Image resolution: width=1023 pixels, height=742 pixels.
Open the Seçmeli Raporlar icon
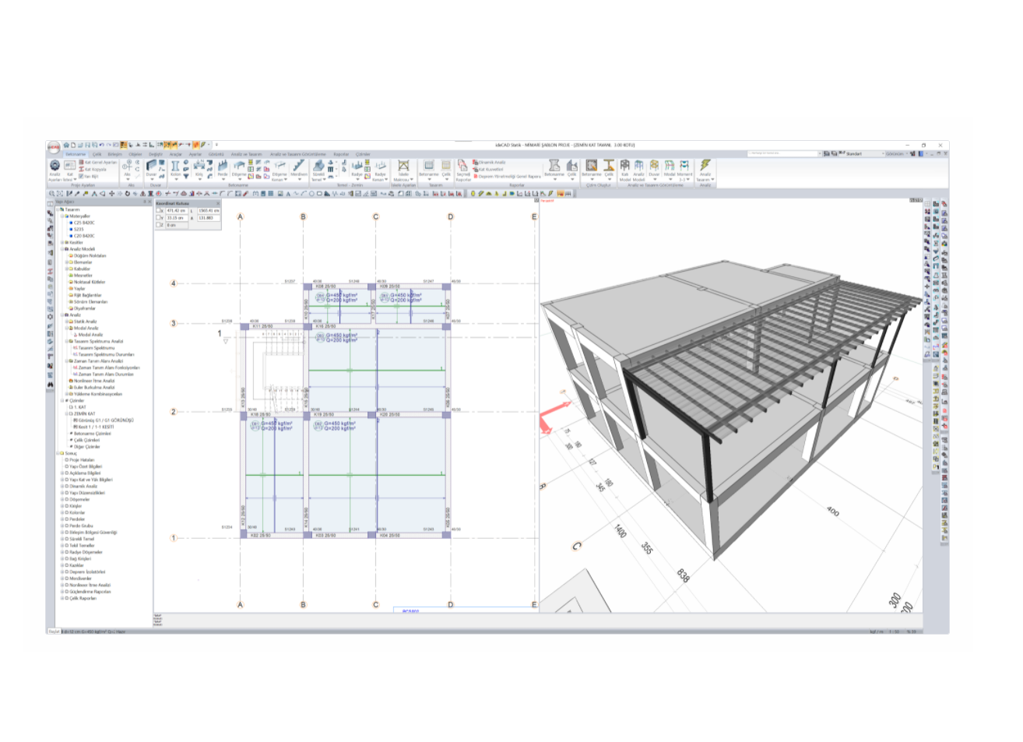pos(463,170)
